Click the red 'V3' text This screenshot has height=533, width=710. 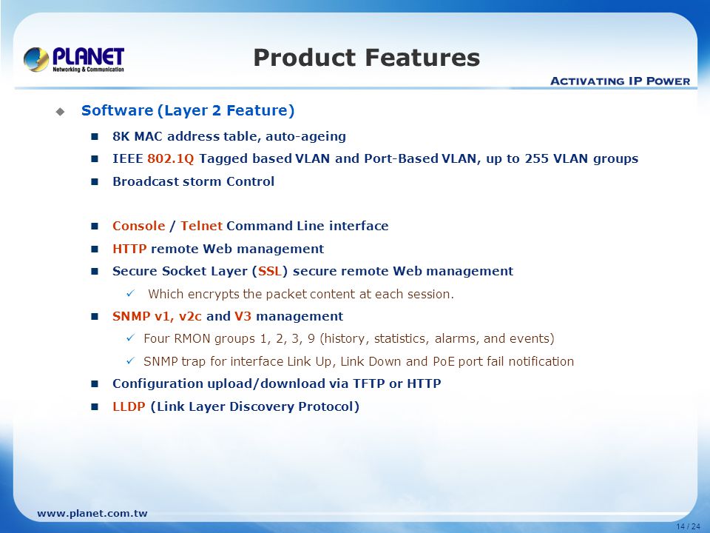[243, 316]
